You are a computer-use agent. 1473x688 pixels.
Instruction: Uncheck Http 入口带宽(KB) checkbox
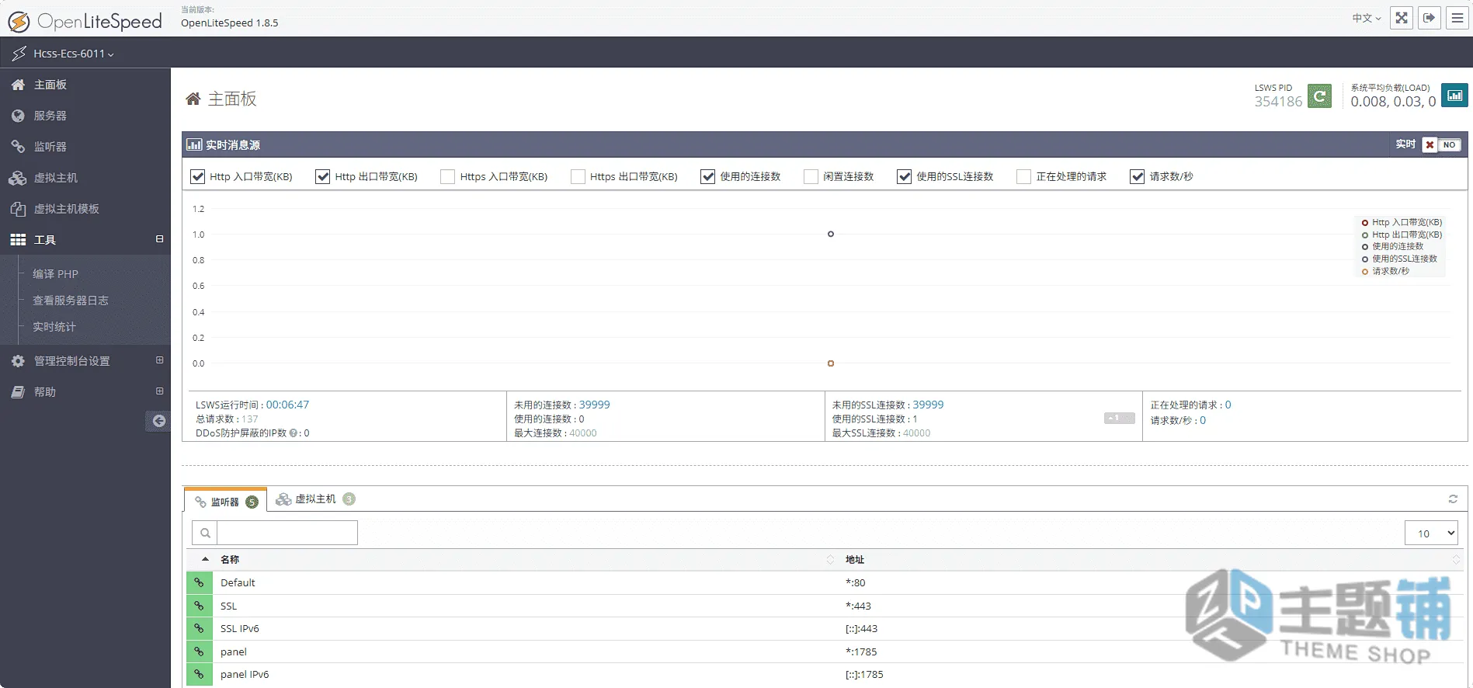(197, 176)
